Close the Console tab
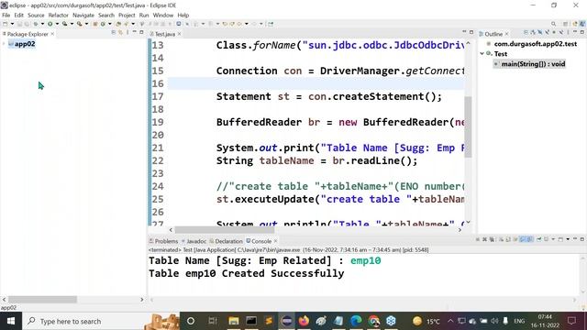Image resolution: width=587 pixels, height=330 pixels. tap(275, 241)
